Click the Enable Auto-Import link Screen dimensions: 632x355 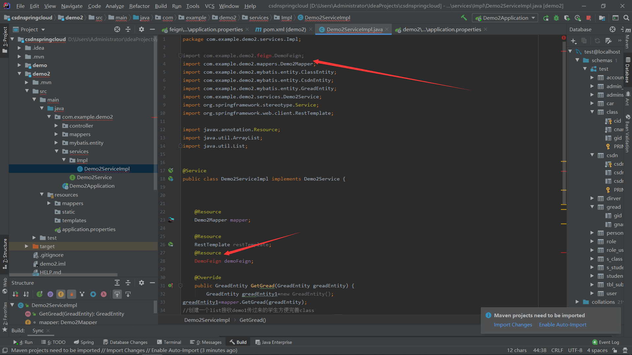(563, 324)
